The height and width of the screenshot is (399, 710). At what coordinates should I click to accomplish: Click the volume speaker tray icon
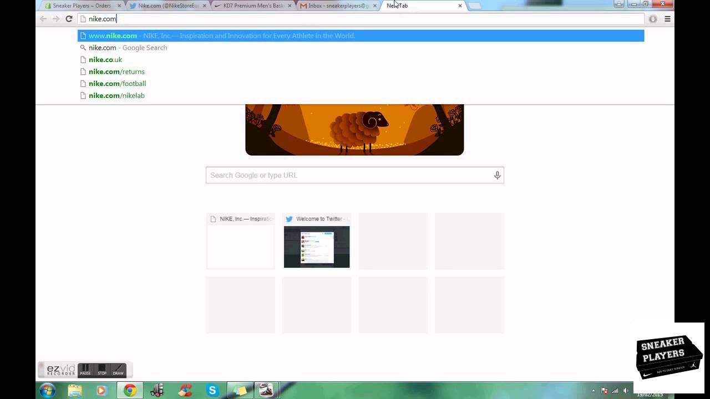point(626,391)
